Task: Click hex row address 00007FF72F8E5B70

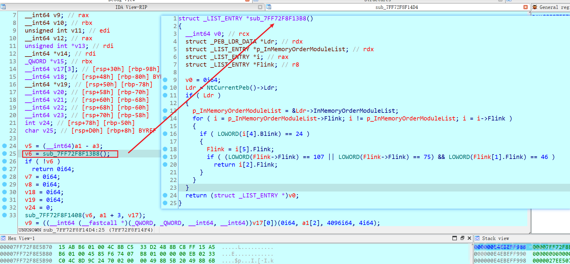Action: tap(26, 247)
